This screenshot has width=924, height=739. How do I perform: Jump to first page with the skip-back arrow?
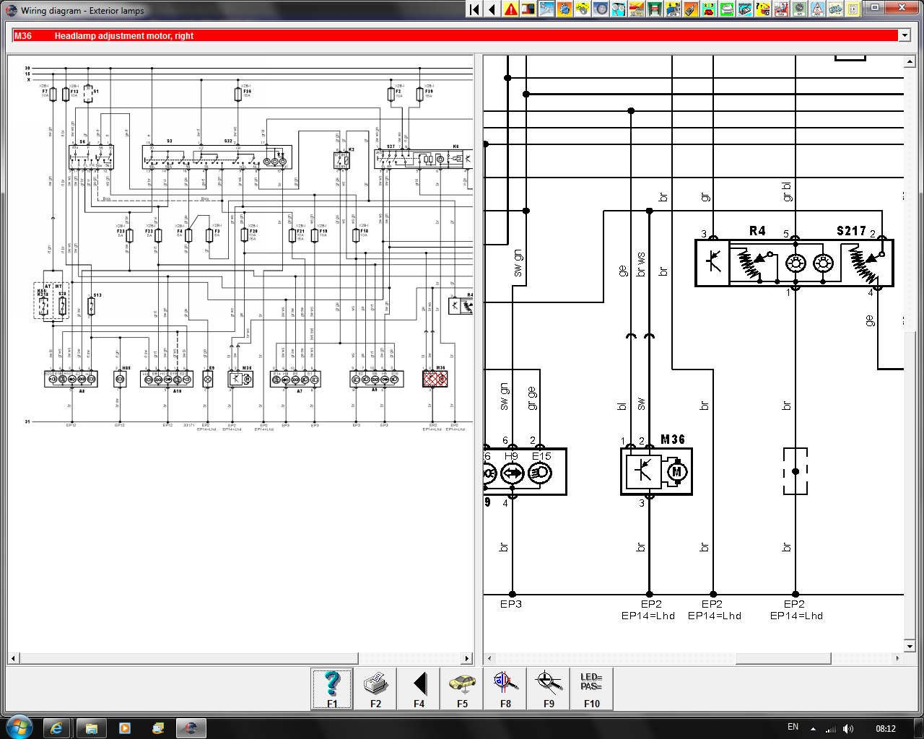click(474, 9)
